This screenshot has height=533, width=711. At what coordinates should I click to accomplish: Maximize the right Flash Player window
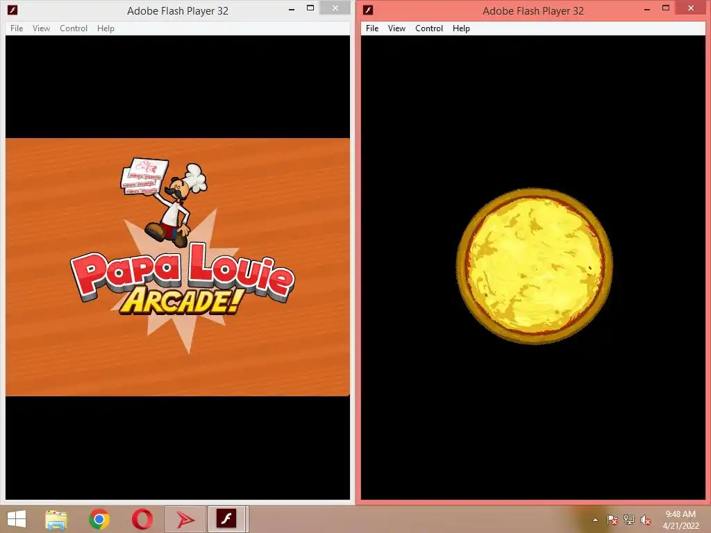click(x=666, y=8)
